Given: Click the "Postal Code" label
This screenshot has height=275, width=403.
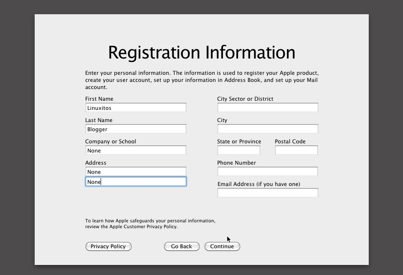Looking at the screenshot, I should tap(290, 142).
